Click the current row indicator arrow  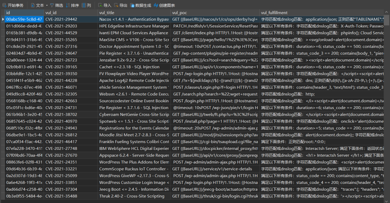click(3, 19)
